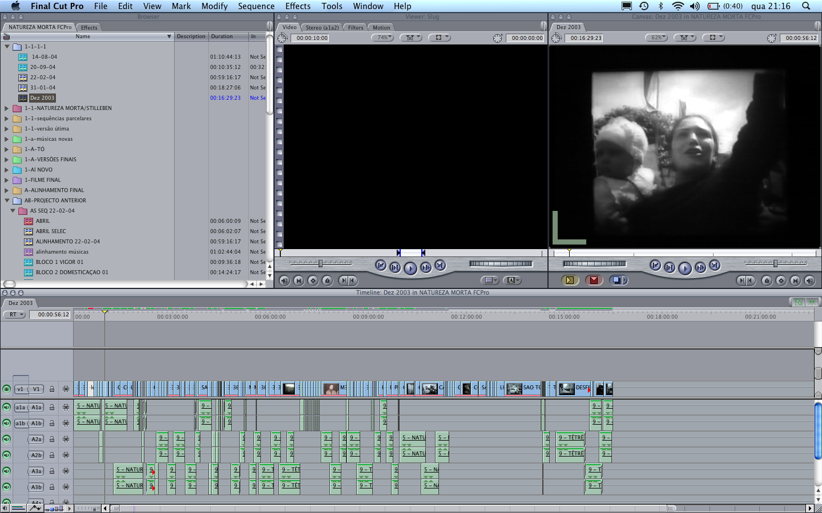Click the blue Replace edit button in Canvas
The width and height of the screenshot is (822, 513).
coord(618,280)
